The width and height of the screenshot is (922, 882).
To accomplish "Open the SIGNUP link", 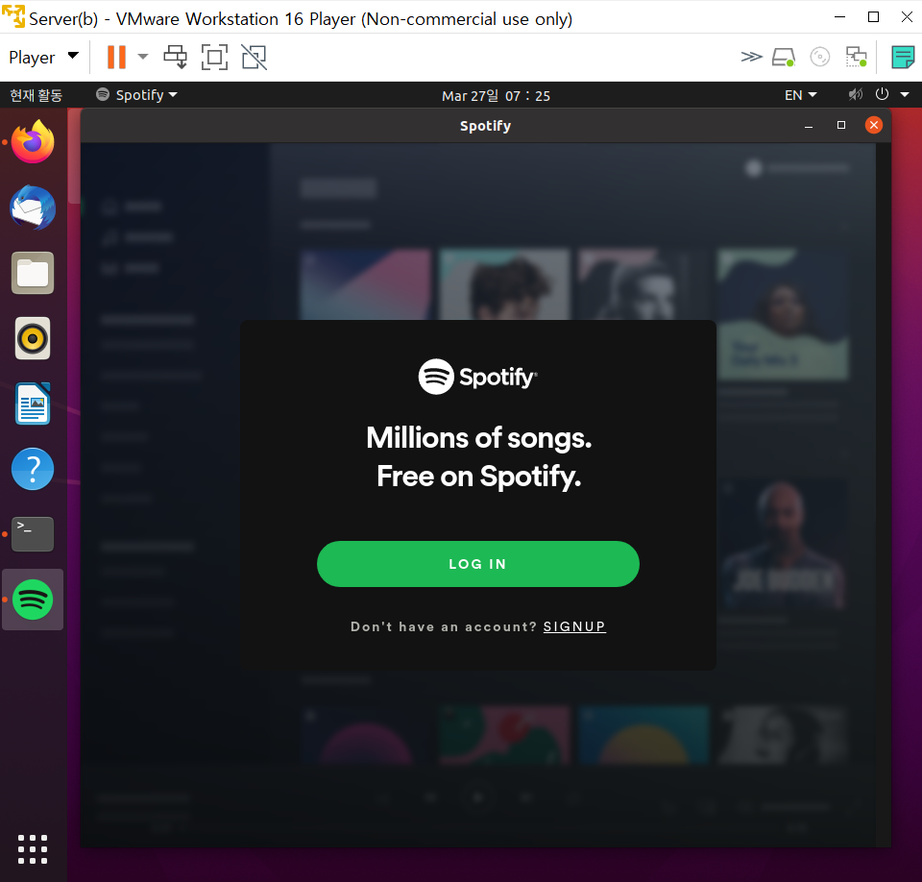I will [574, 626].
